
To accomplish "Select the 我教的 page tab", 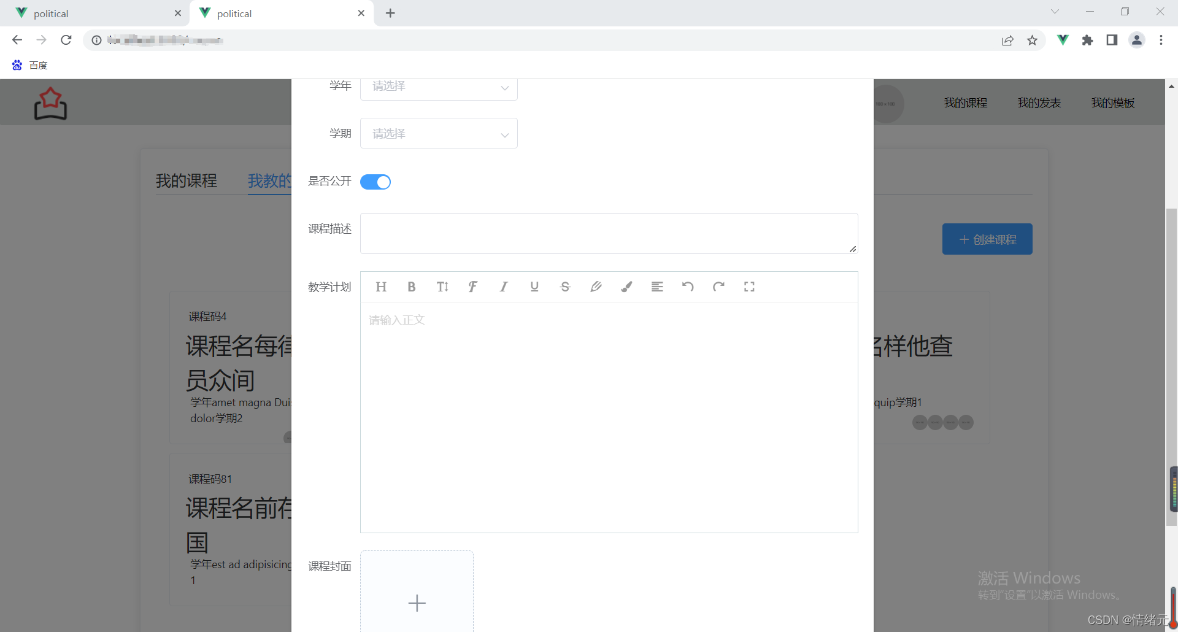I will (x=270, y=181).
